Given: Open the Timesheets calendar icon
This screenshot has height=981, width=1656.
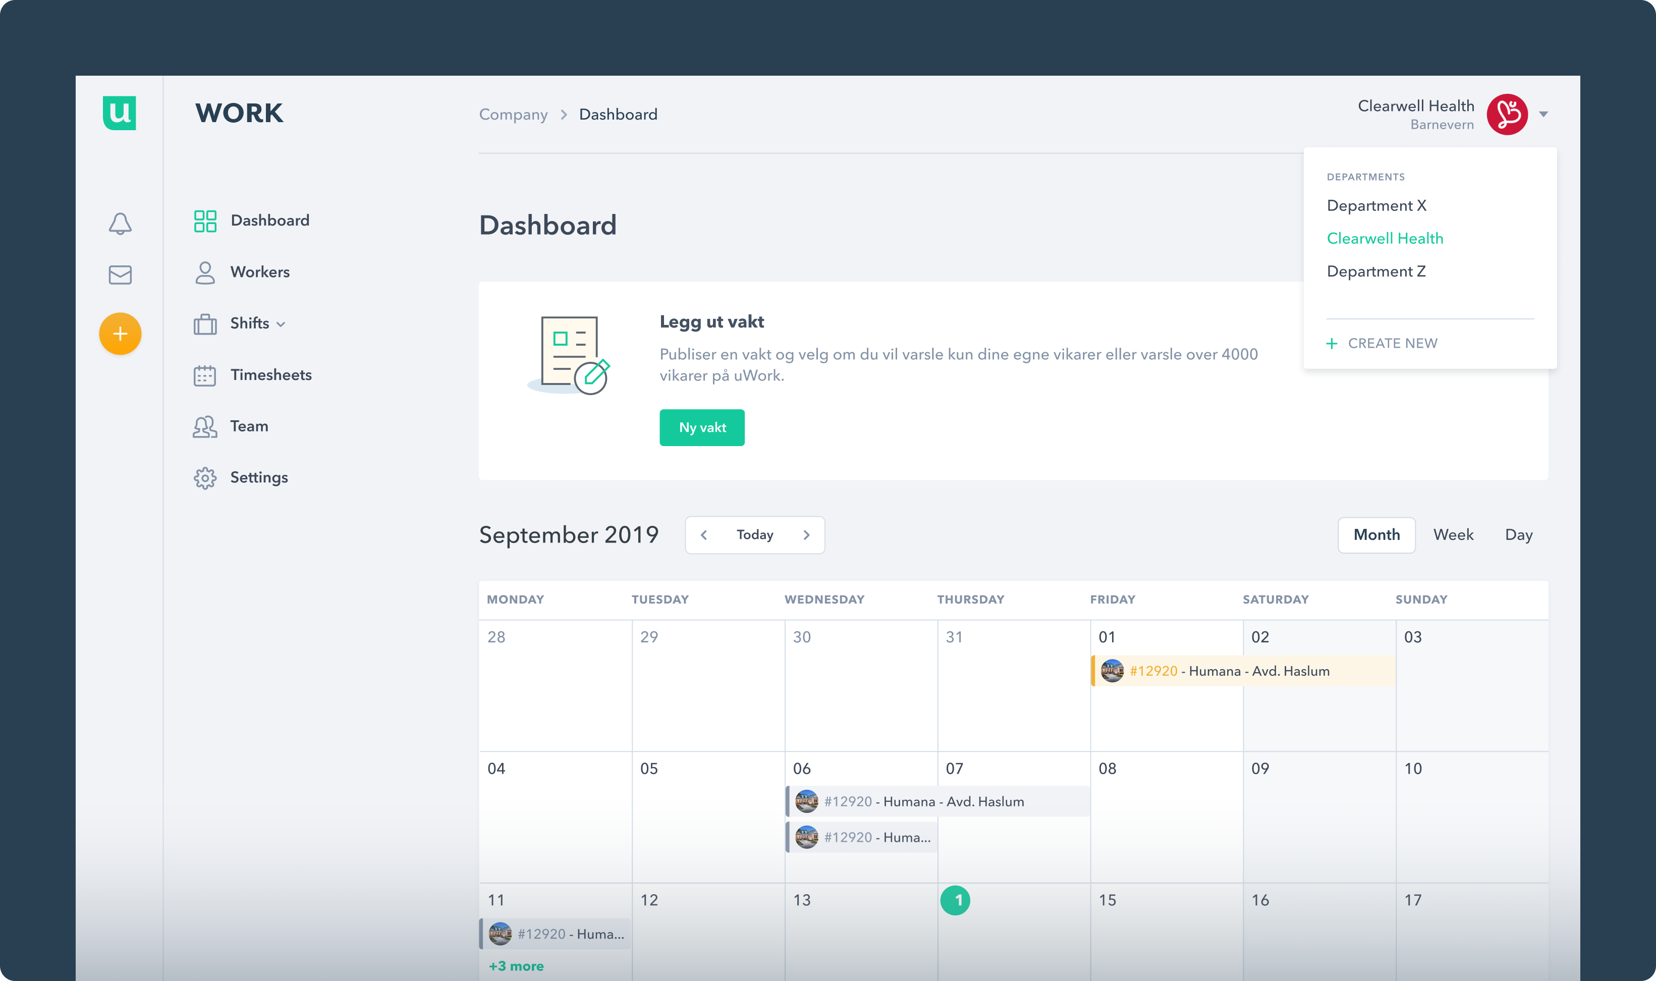Looking at the screenshot, I should pyautogui.click(x=271, y=375).
